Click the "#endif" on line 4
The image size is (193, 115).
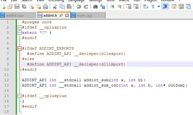click(29, 38)
